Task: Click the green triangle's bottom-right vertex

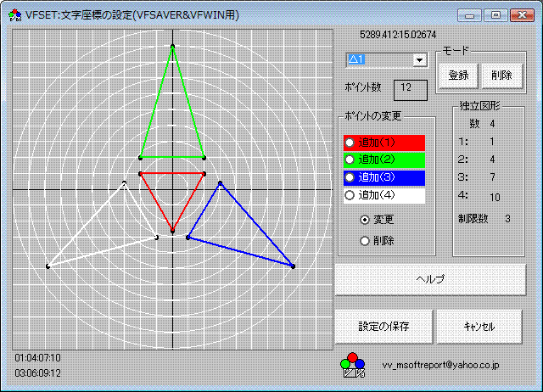Action: (x=204, y=158)
